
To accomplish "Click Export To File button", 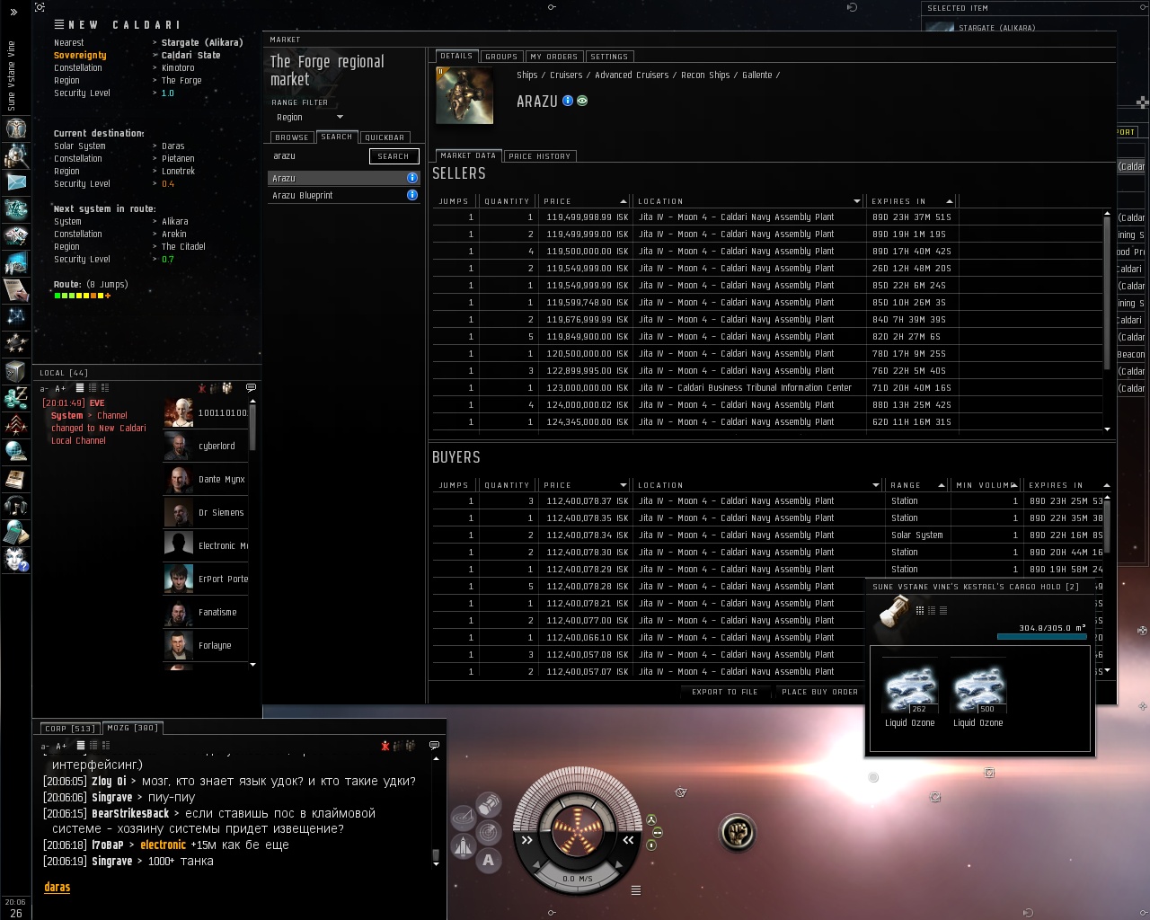I will point(725,692).
